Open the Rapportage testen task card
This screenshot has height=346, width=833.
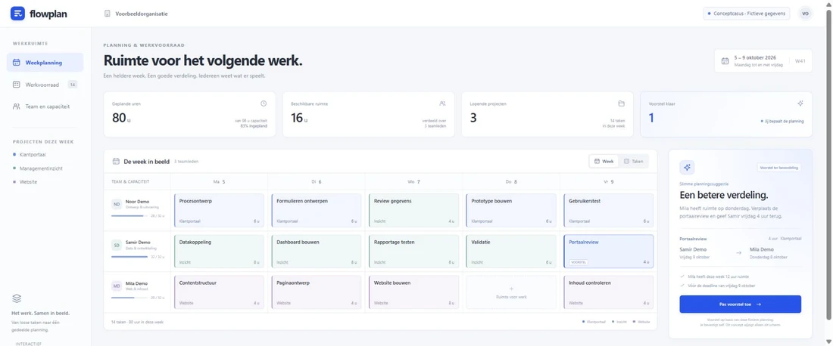[413, 251]
